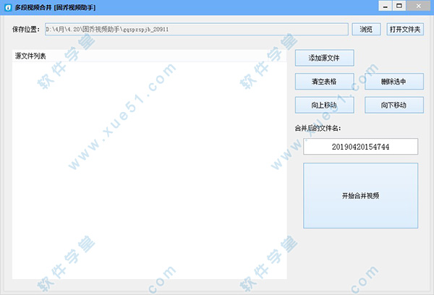Remove selected entry with 删除选中

tap(393, 81)
